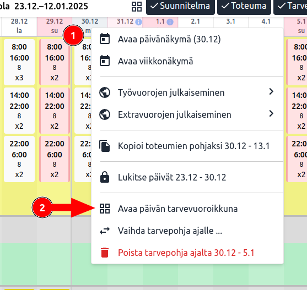This screenshot has height=290, width=307.
Task: Click the 29.12 su day header
Action: (x=55, y=26)
